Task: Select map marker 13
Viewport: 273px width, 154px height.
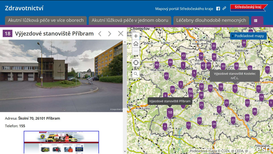Action: point(188,125)
